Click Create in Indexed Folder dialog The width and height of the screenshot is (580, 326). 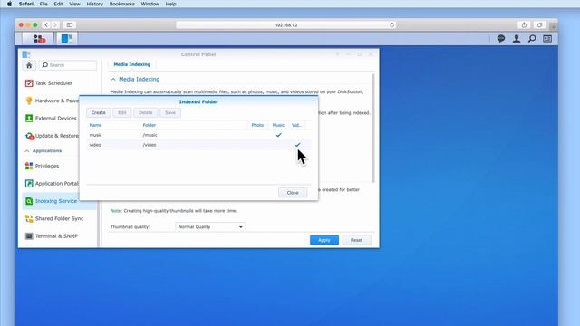[99, 112]
